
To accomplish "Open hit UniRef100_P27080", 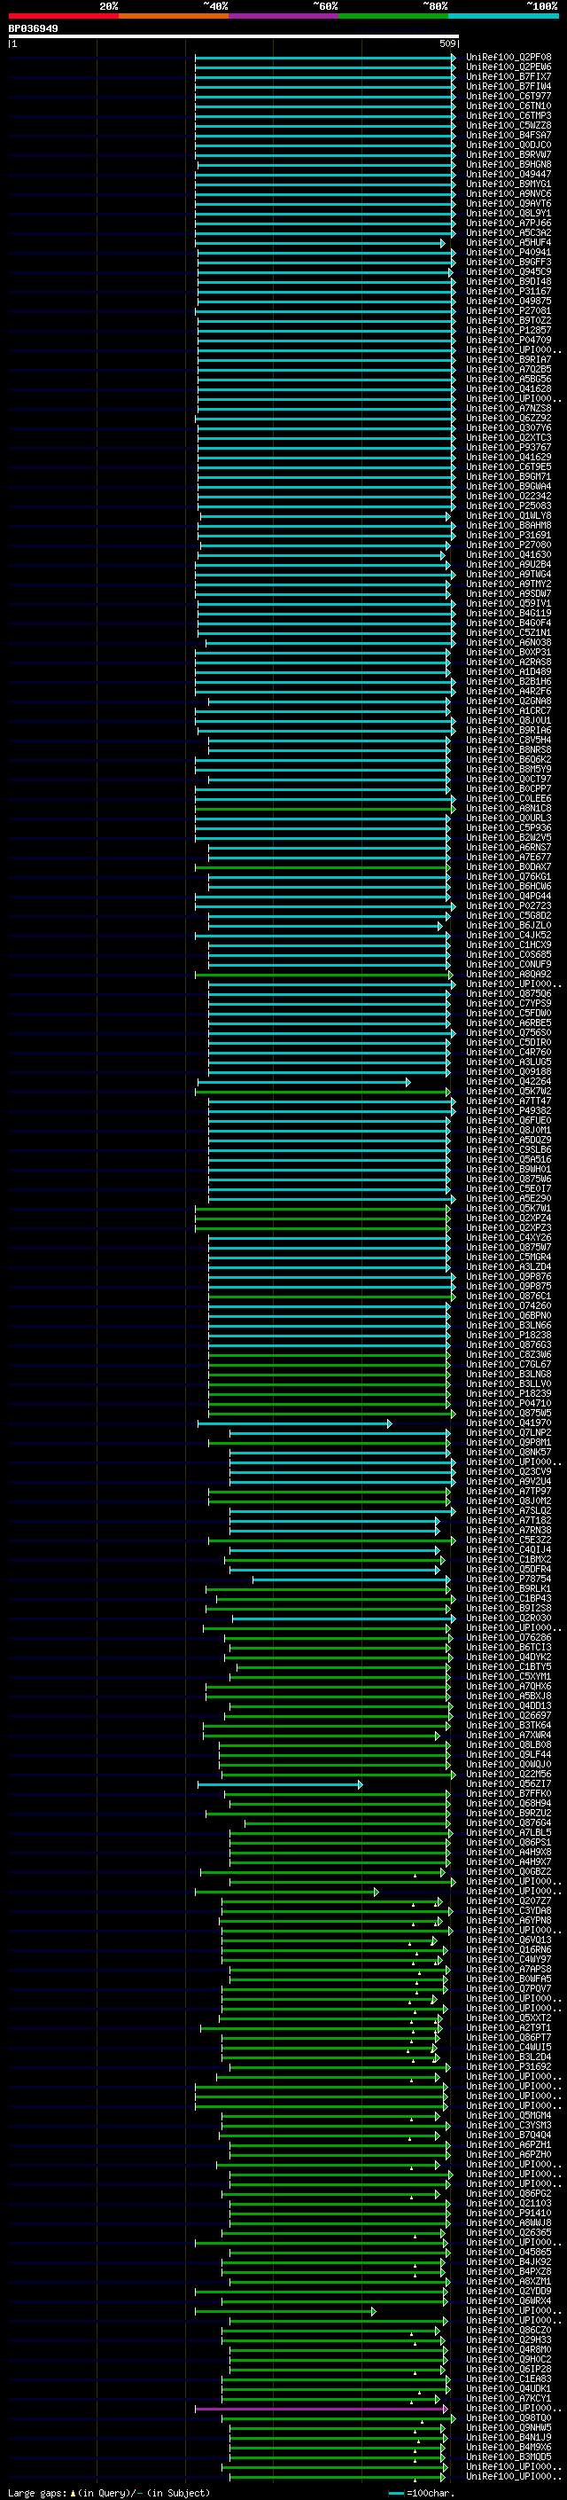I will tap(509, 545).
